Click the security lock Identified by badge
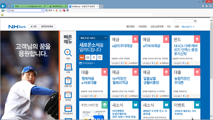The height and width of the screenshot is (120, 213). tap(57, 6)
